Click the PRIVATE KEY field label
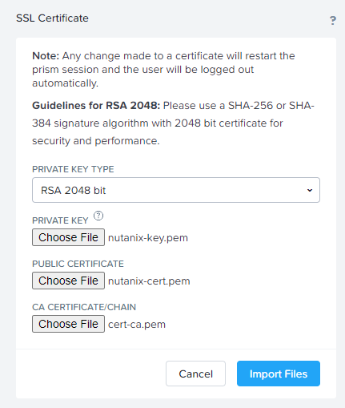The image size is (345, 408). pyautogui.click(x=60, y=220)
